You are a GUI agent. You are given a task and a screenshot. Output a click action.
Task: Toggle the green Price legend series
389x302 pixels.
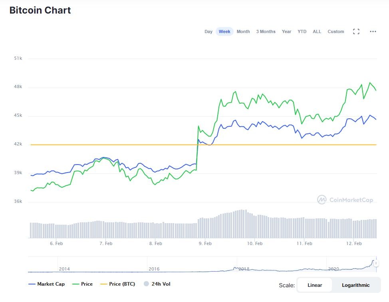[x=82, y=284]
